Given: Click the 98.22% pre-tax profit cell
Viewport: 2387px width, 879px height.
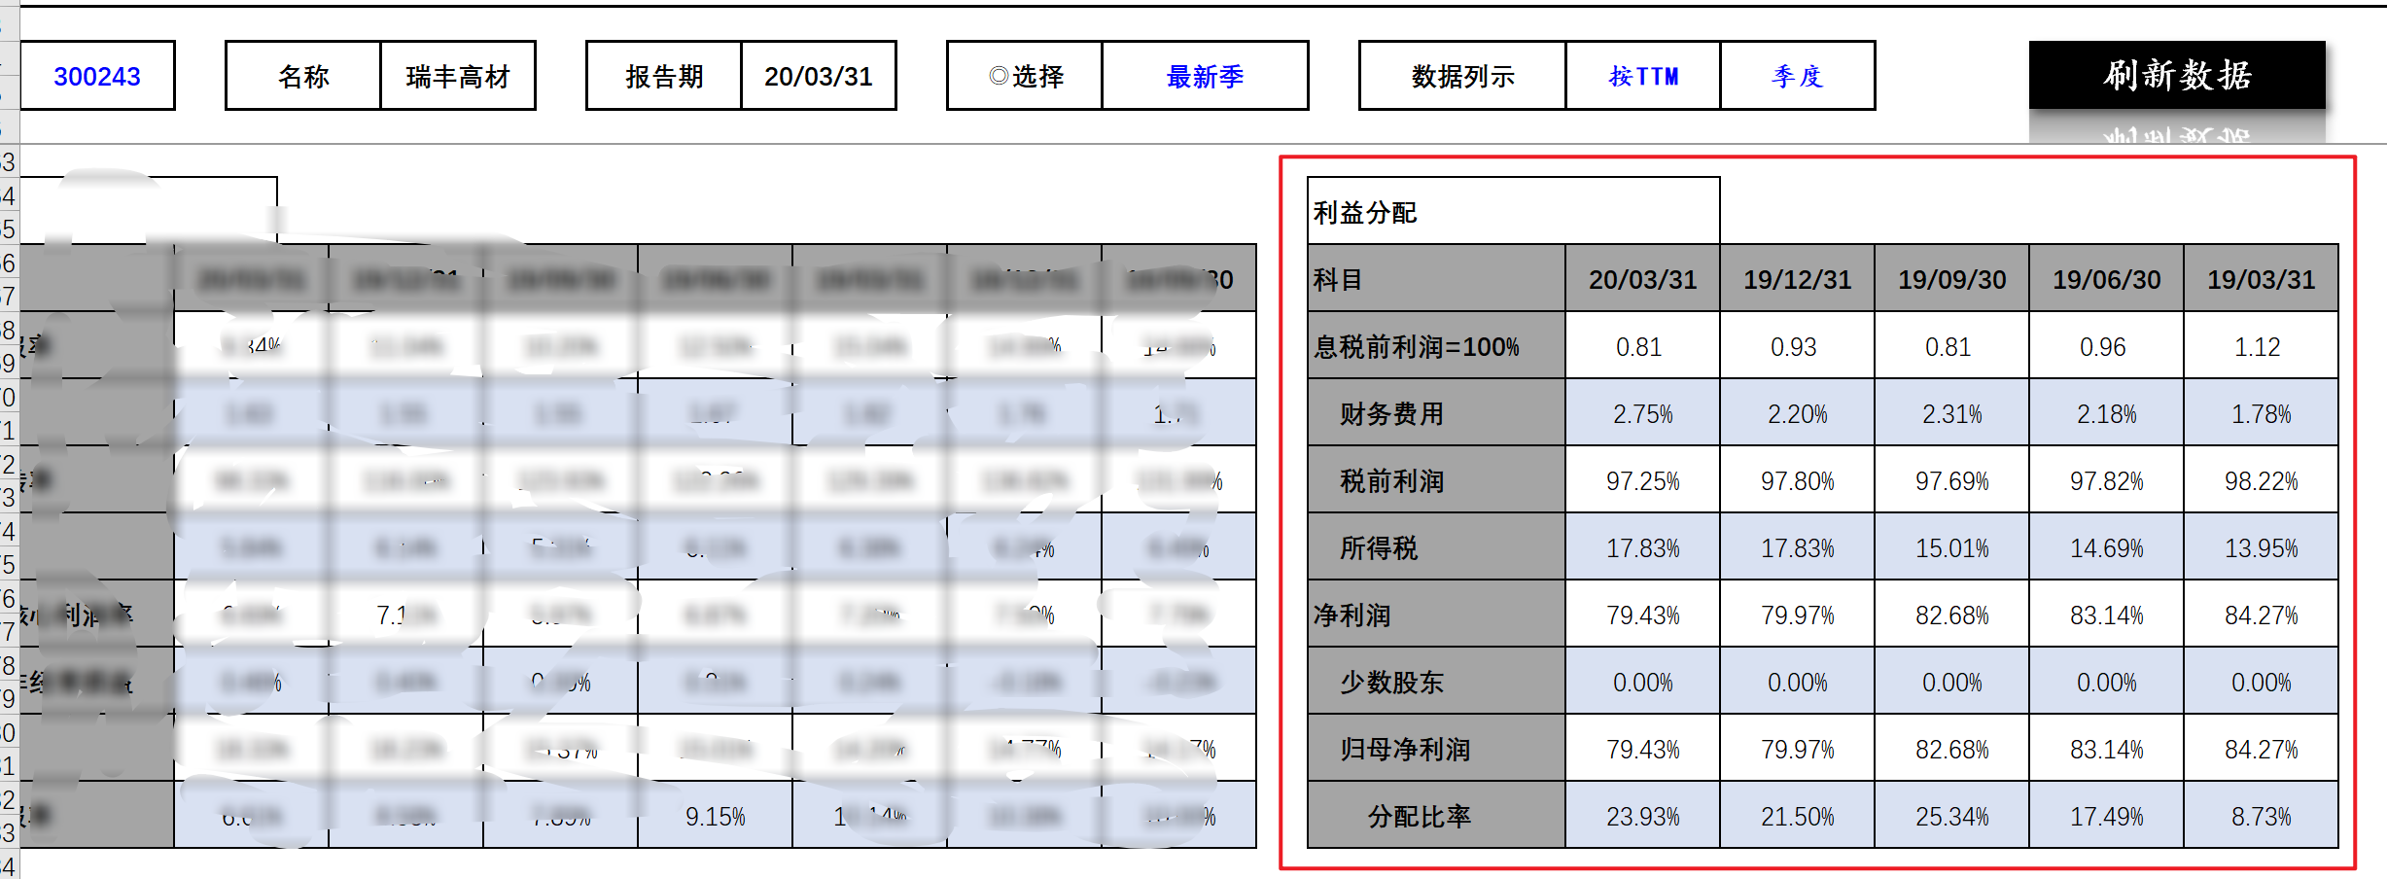Looking at the screenshot, I should [x=2261, y=480].
